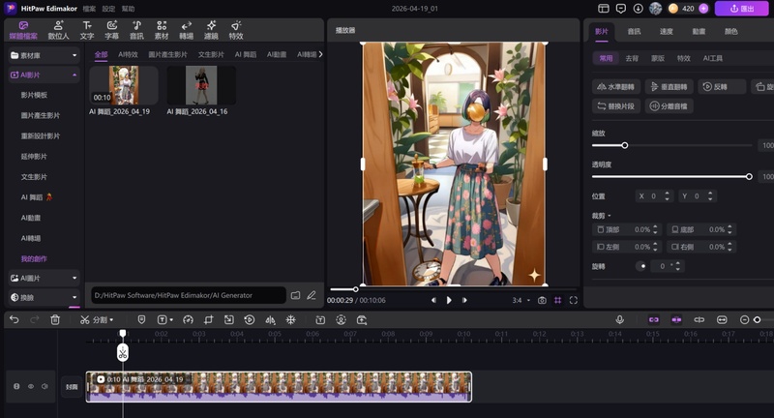This screenshot has width=774, height=418.
Task: Open the speed gauge tool in timeline toolbar
Action: click(x=188, y=320)
